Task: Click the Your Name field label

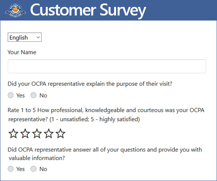Action: (x=22, y=52)
